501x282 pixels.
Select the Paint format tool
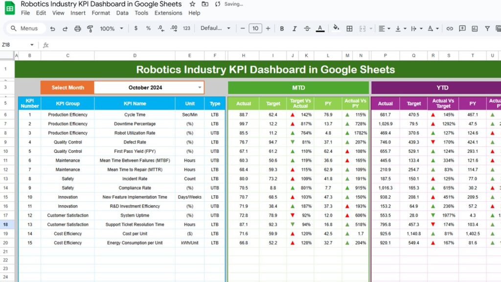click(90, 28)
